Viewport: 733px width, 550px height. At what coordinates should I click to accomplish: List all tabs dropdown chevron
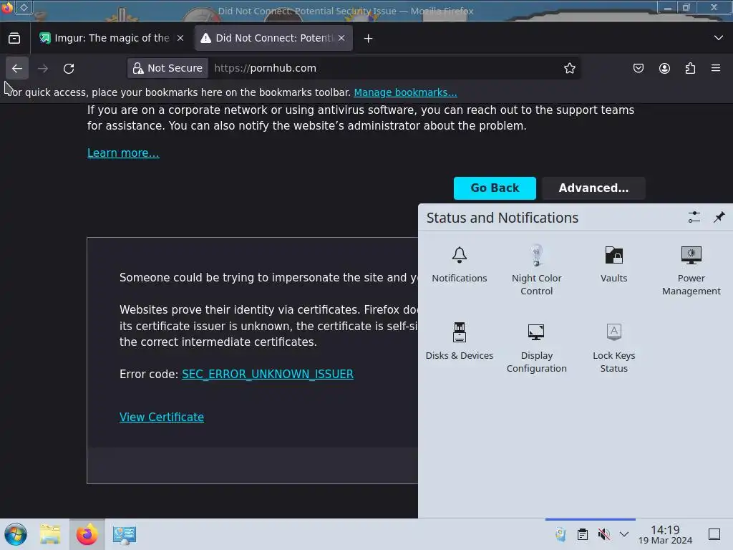(x=719, y=38)
